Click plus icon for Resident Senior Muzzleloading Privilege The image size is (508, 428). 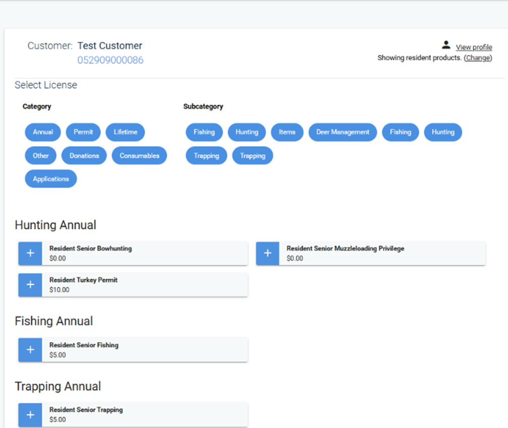click(x=267, y=253)
